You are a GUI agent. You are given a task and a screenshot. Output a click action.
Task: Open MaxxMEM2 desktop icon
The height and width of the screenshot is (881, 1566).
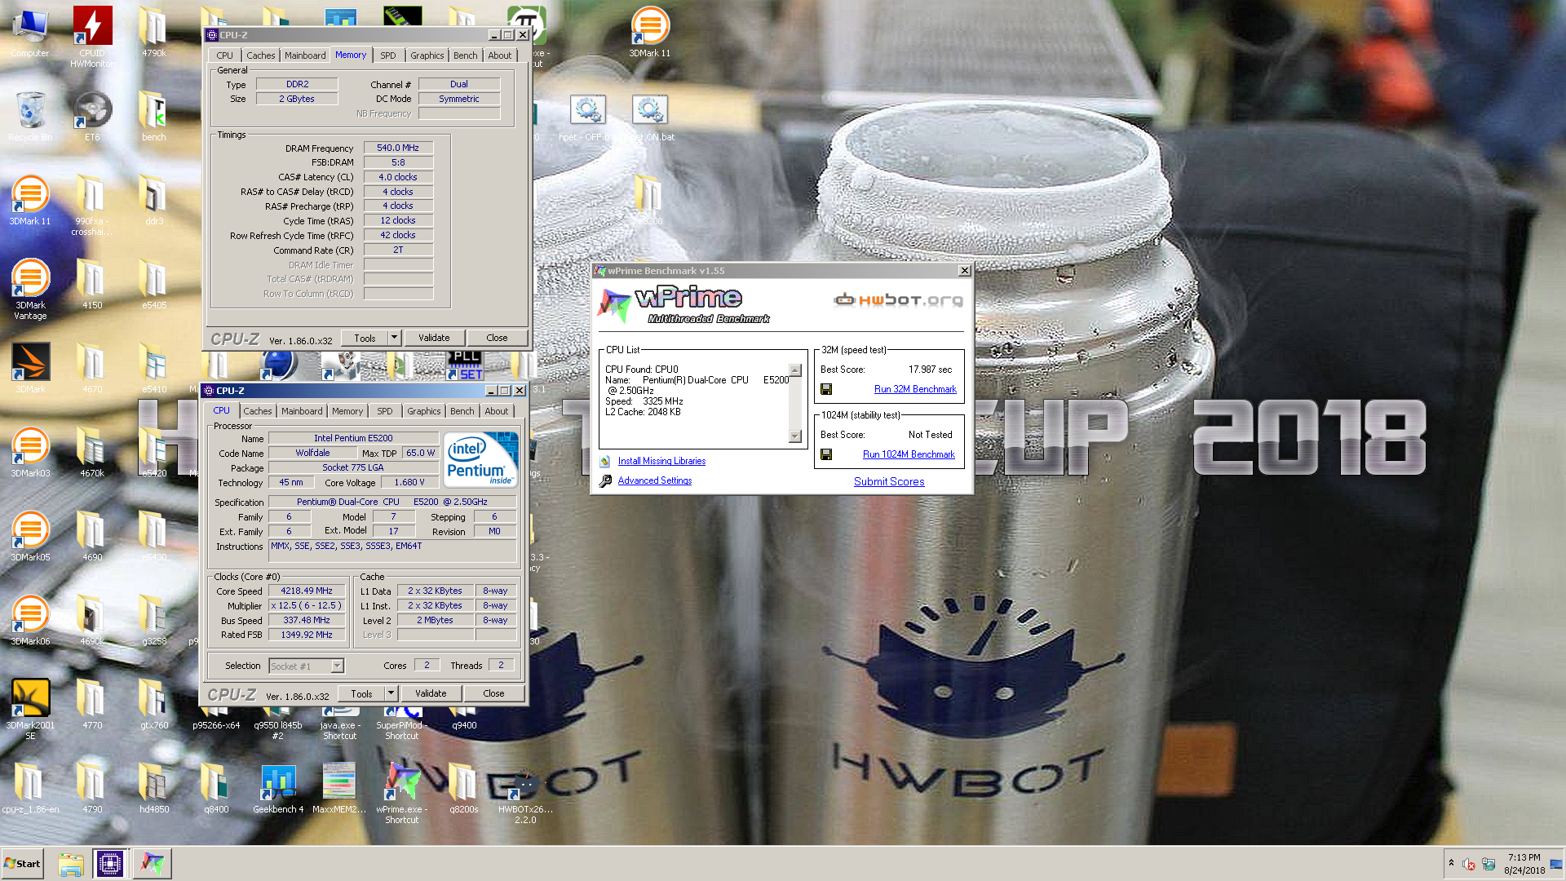click(339, 788)
